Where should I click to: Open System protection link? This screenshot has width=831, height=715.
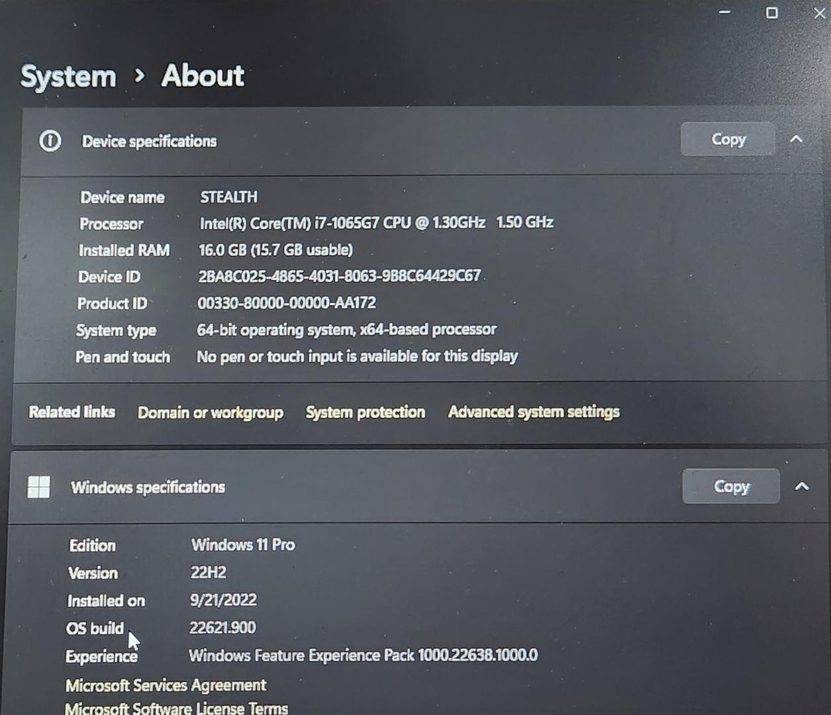tap(366, 412)
